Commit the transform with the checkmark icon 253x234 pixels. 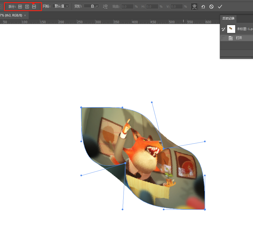point(220,7)
